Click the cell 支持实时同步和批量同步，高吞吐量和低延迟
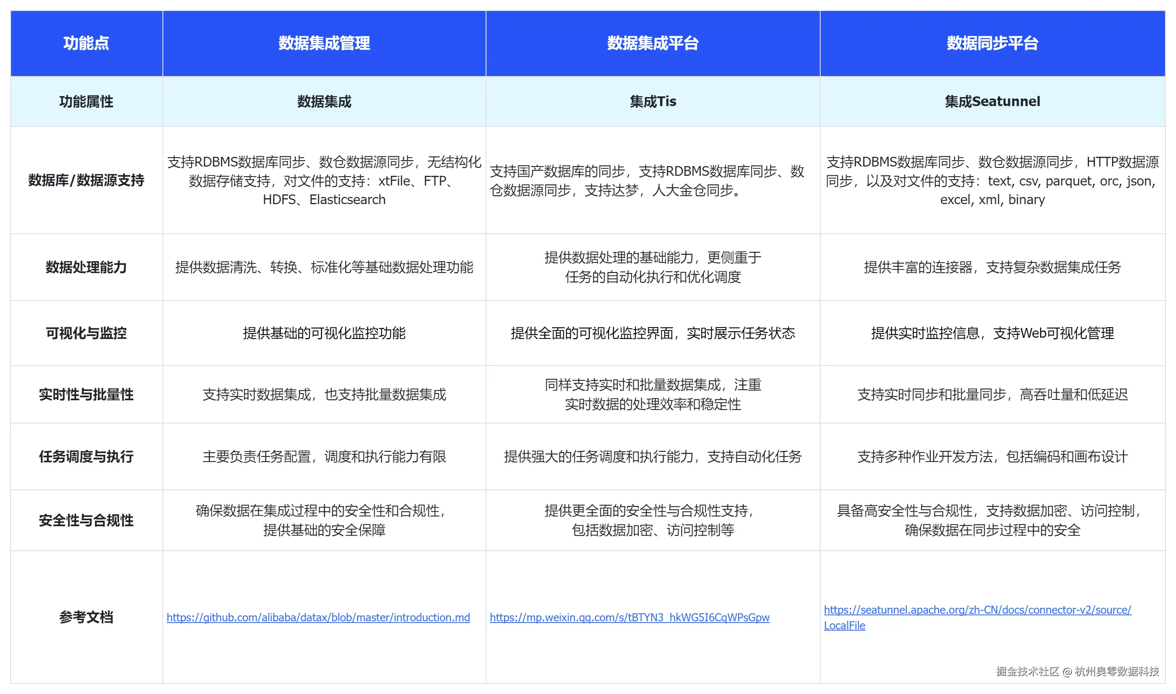Image resolution: width=1176 pixels, height=694 pixels. click(992, 394)
